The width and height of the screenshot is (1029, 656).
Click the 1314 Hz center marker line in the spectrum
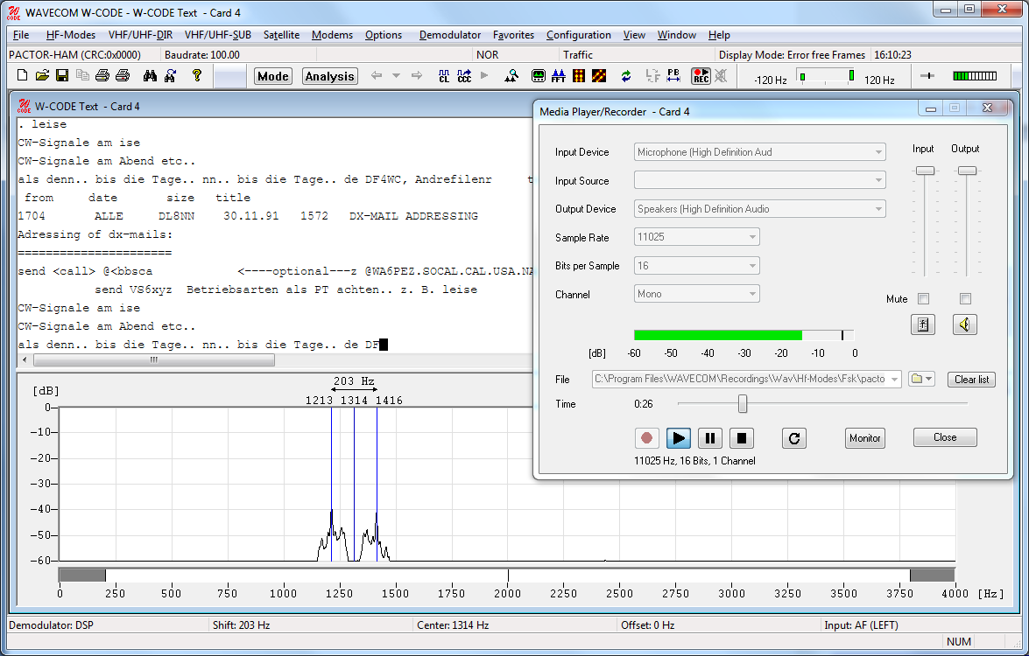(x=355, y=485)
